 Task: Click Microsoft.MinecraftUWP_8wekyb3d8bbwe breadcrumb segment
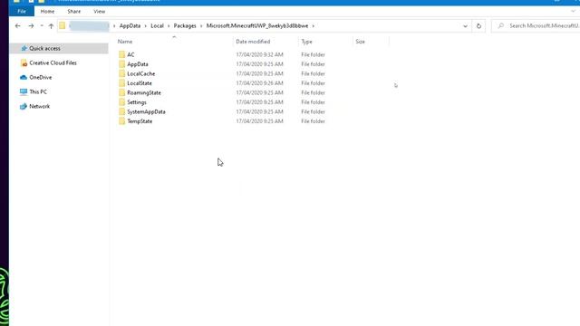click(257, 26)
